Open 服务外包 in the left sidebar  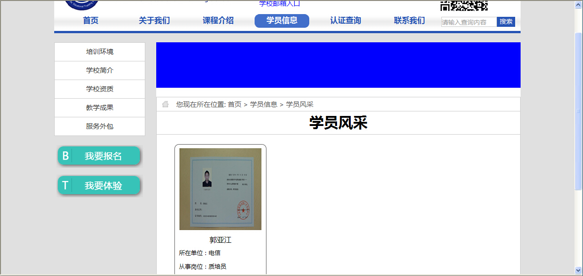pyautogui.click(x=100, y=126)
